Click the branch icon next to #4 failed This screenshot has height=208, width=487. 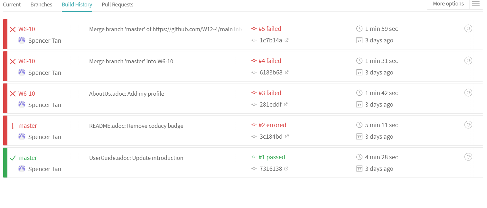click(254, 60)
